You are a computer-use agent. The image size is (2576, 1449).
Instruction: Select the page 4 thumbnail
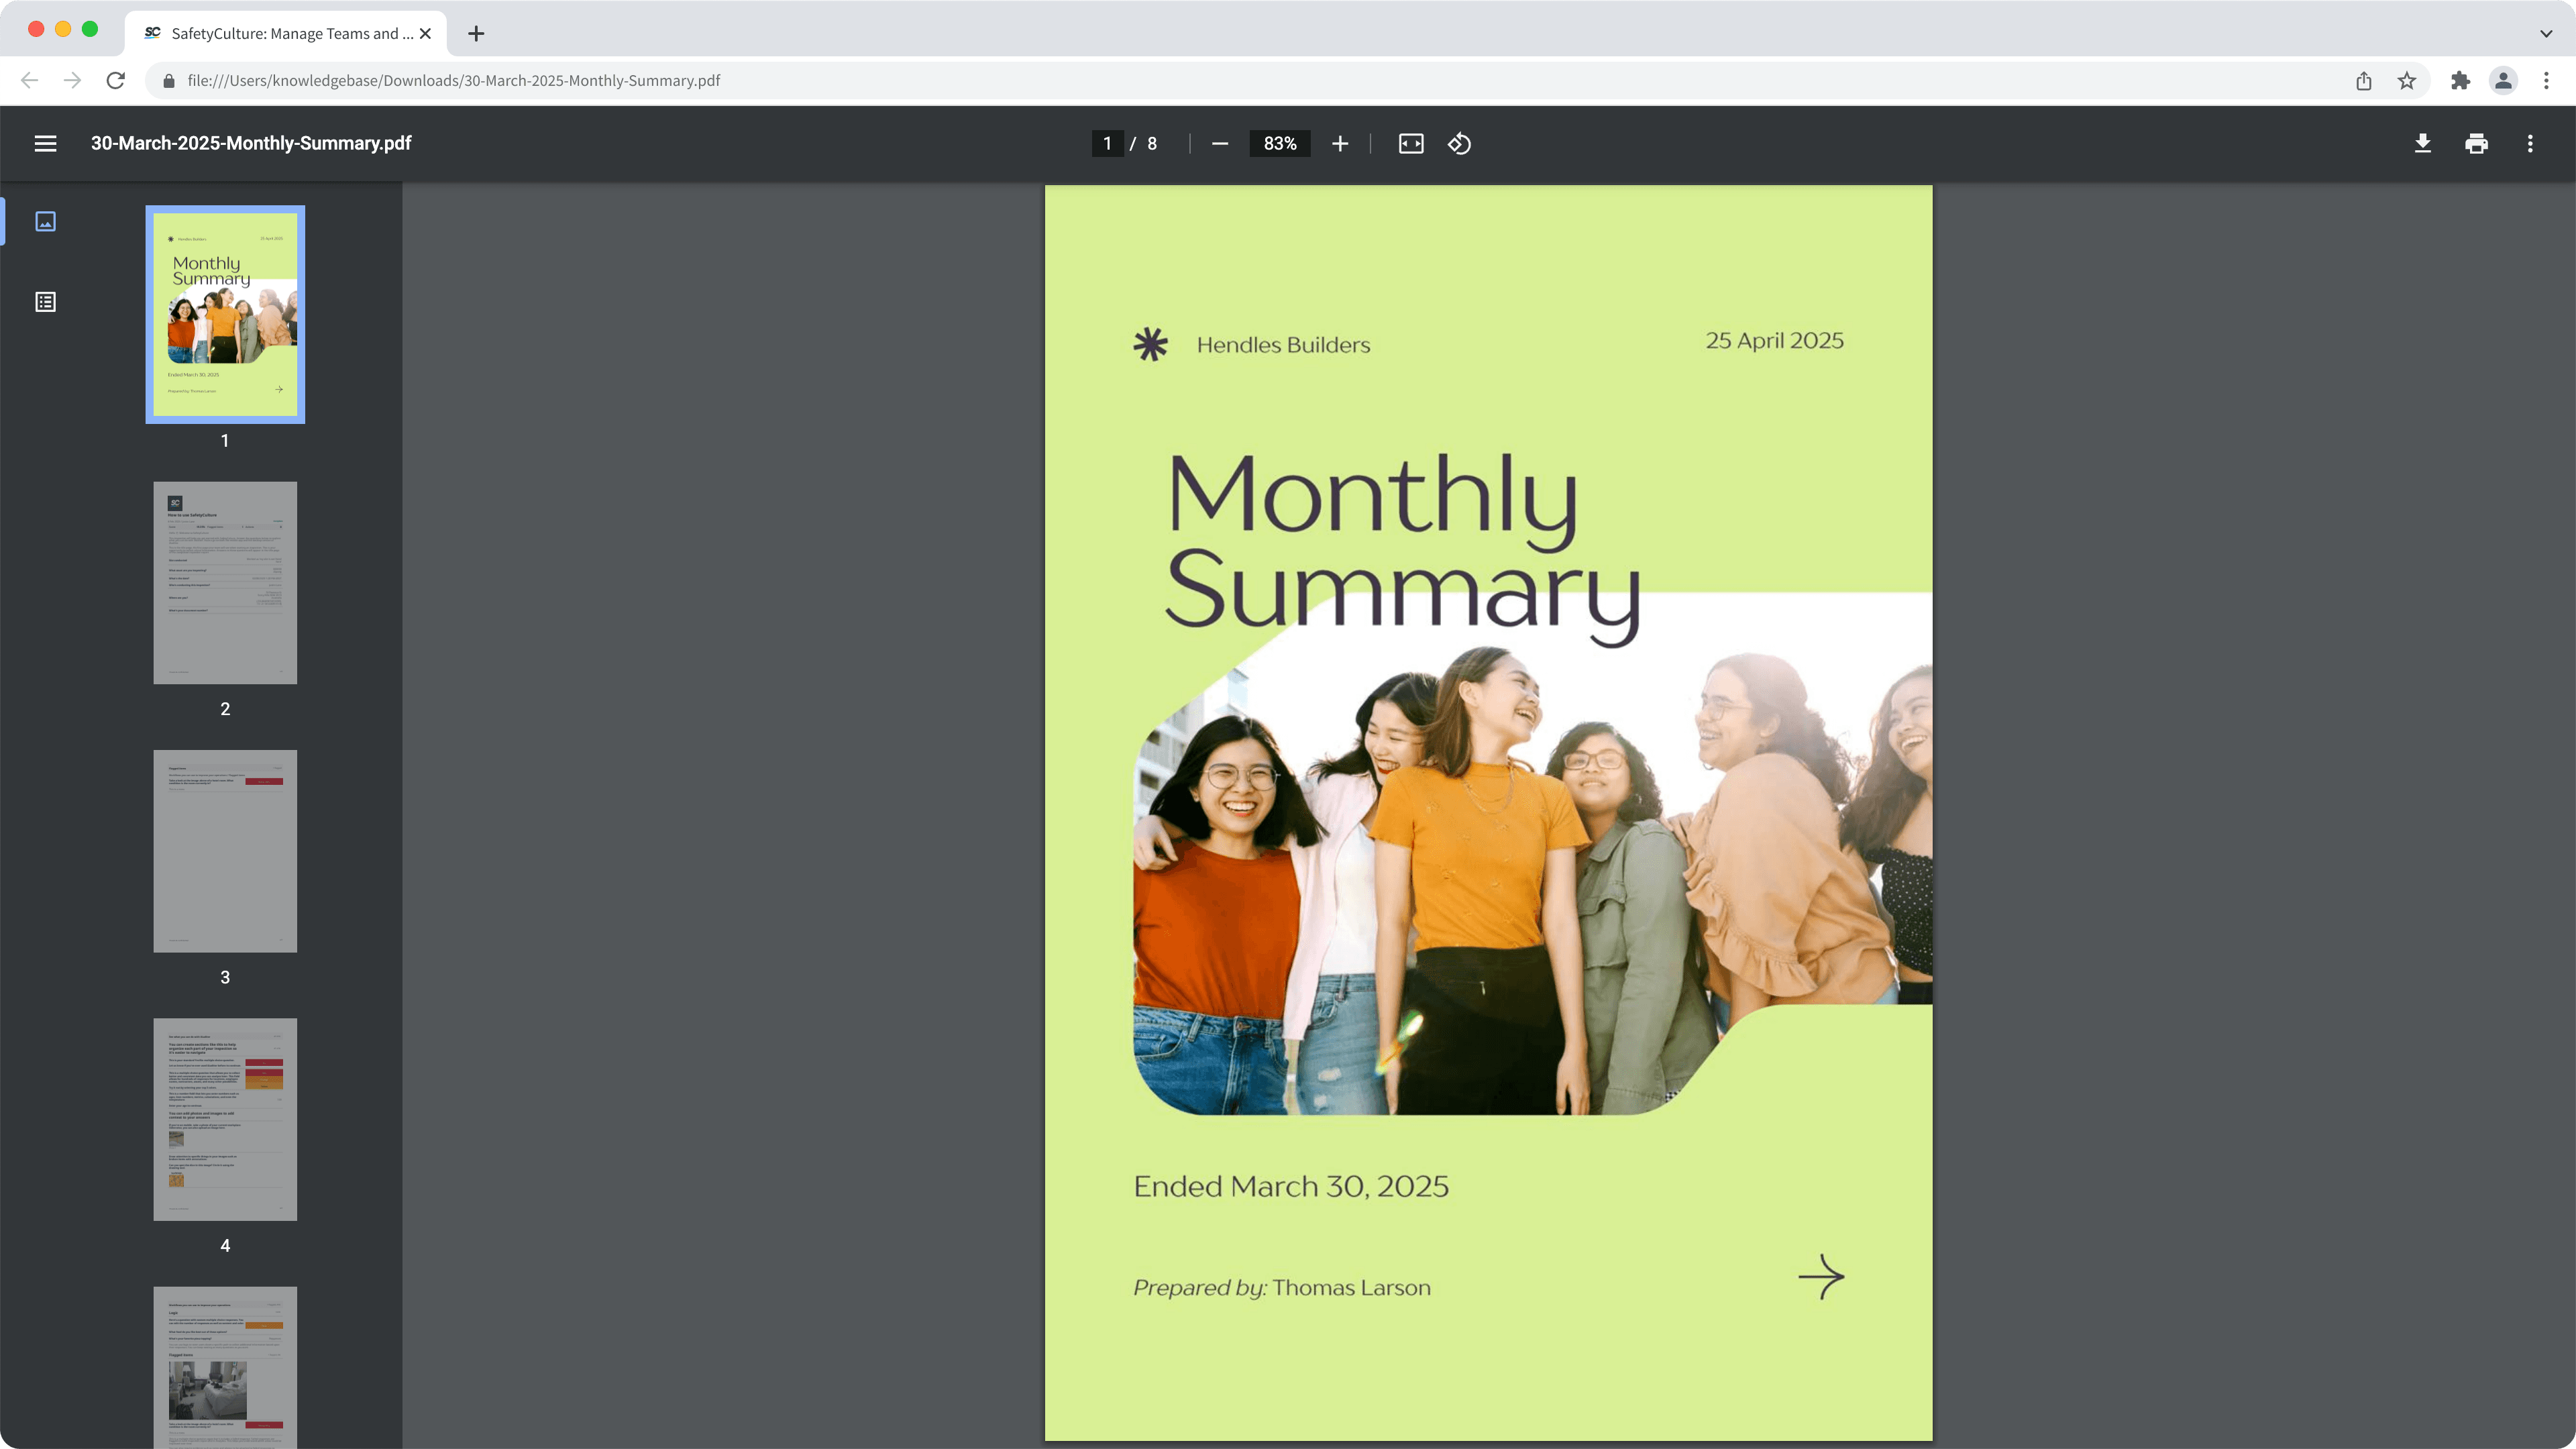click(x=225, y=1119)
